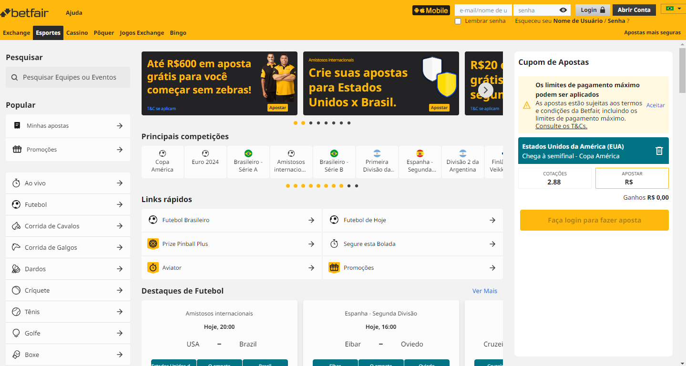The image size is (686, 366).
Task: Open Apostas mais seguras link
Action: pyautogui.click(x=652, y=33)
